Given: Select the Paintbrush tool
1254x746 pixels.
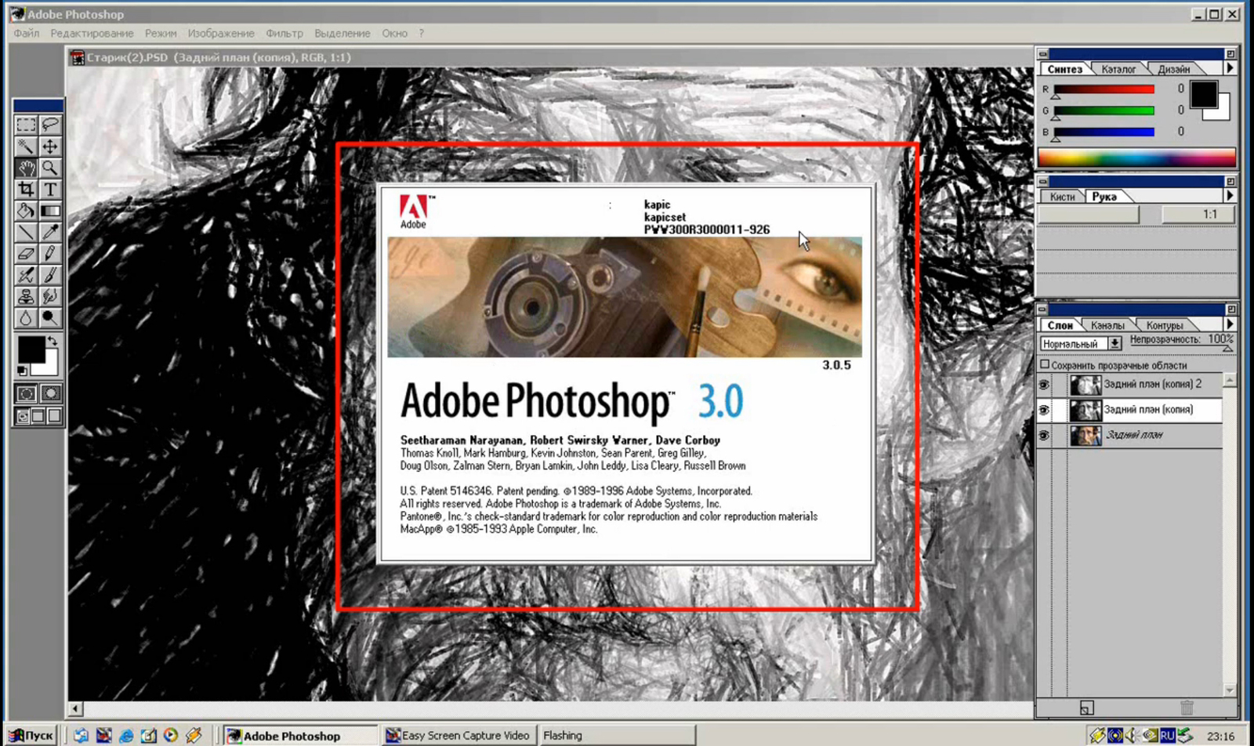Looking at the screenshot, I should (50, 275).
